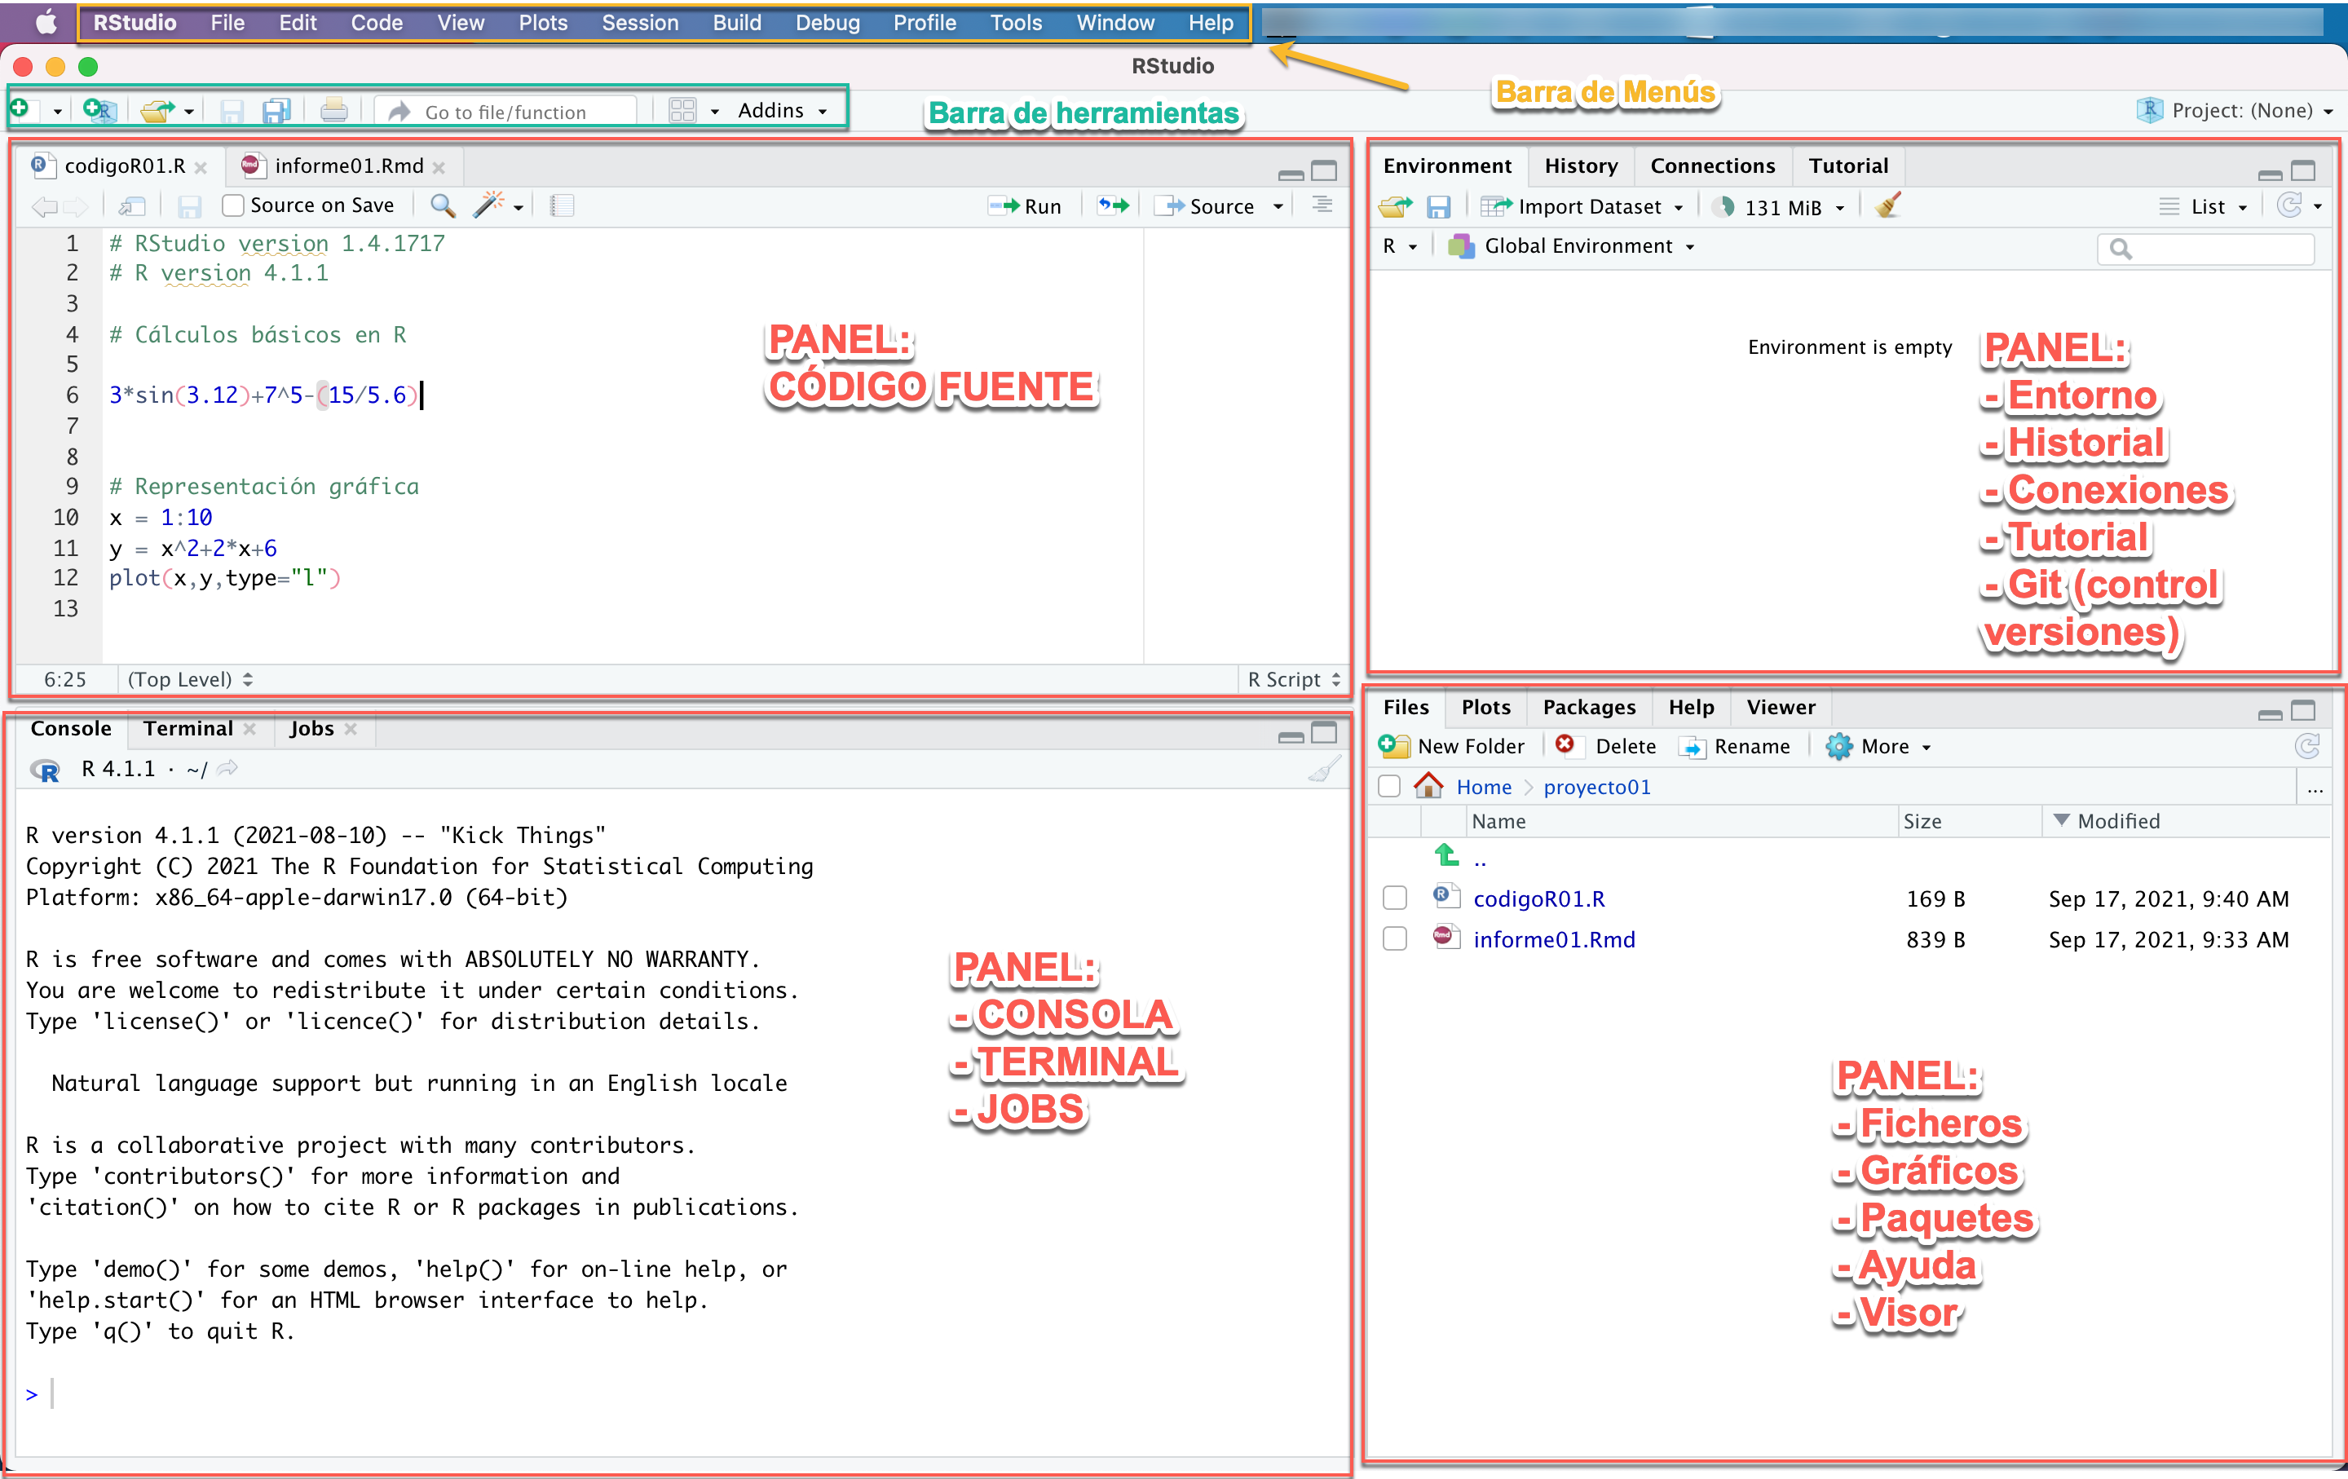The height and width of the screenshot is (1479, 2348).
Task: Open the R Script file type selector
Action: pyautogui.click(x=1294, y=679)
